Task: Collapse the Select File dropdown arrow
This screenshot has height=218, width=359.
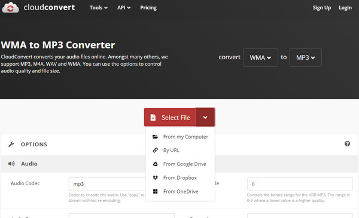Action: [205, 117]
